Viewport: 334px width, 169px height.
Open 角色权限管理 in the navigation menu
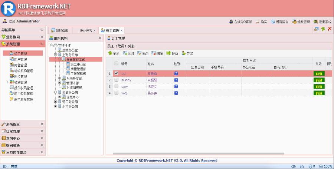(x=21, y=99)
